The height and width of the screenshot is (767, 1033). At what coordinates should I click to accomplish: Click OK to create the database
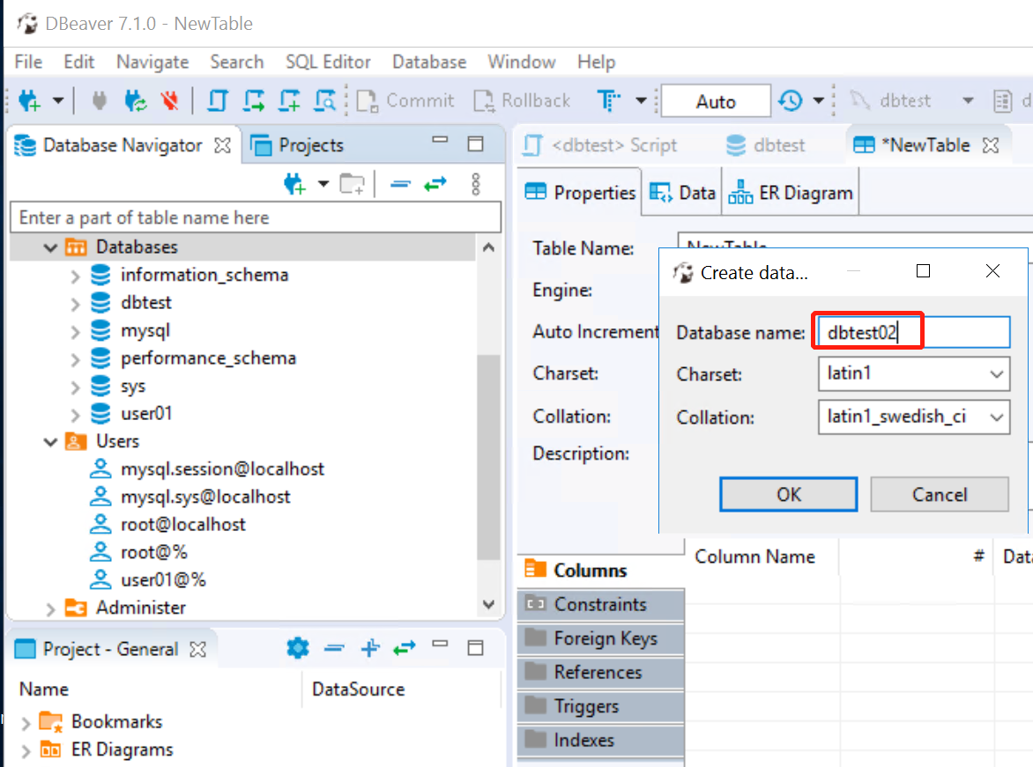[787, 494]
